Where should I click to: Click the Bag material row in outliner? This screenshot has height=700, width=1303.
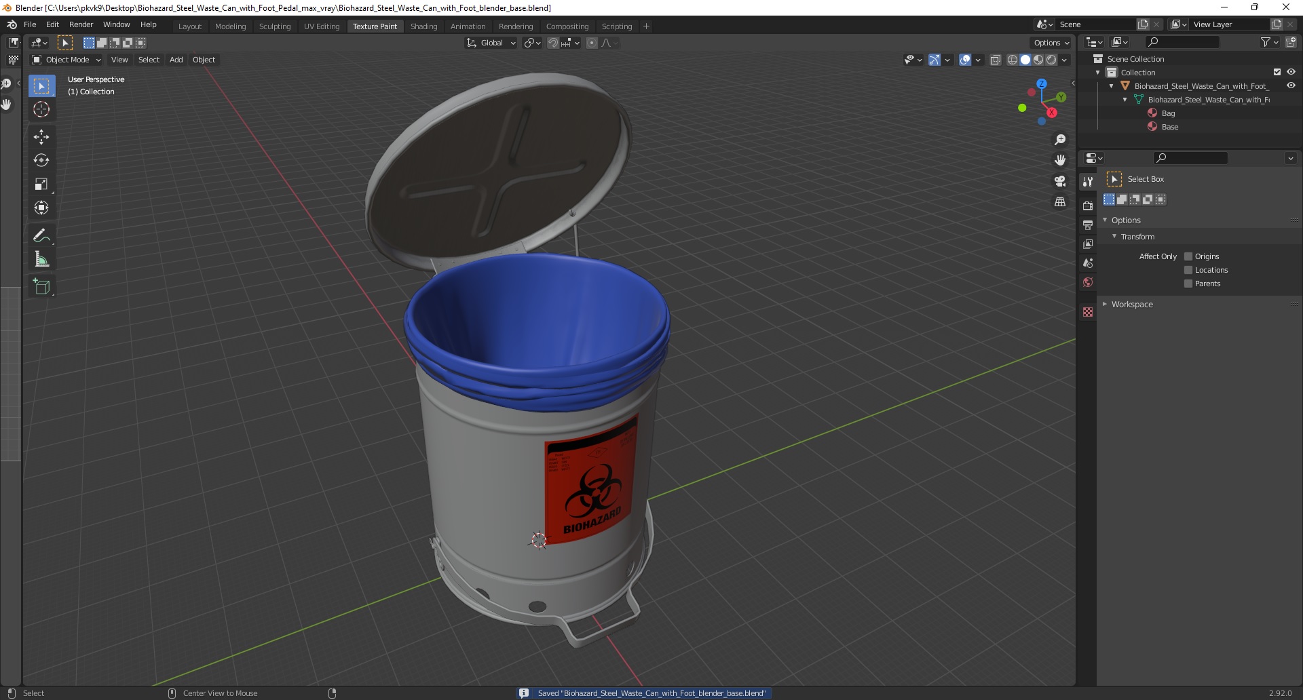(1167, 113)
